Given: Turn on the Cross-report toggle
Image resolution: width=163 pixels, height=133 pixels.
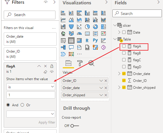Looking at the screenshot, I should [75, 126].
